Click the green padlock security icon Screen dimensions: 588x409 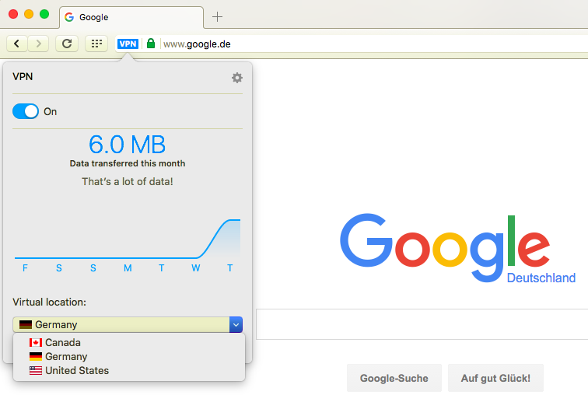pos(151,44)
